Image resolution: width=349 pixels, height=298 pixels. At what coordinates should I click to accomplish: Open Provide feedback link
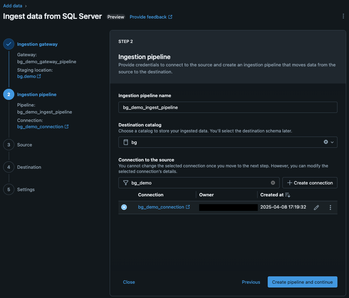pos(148,17)
